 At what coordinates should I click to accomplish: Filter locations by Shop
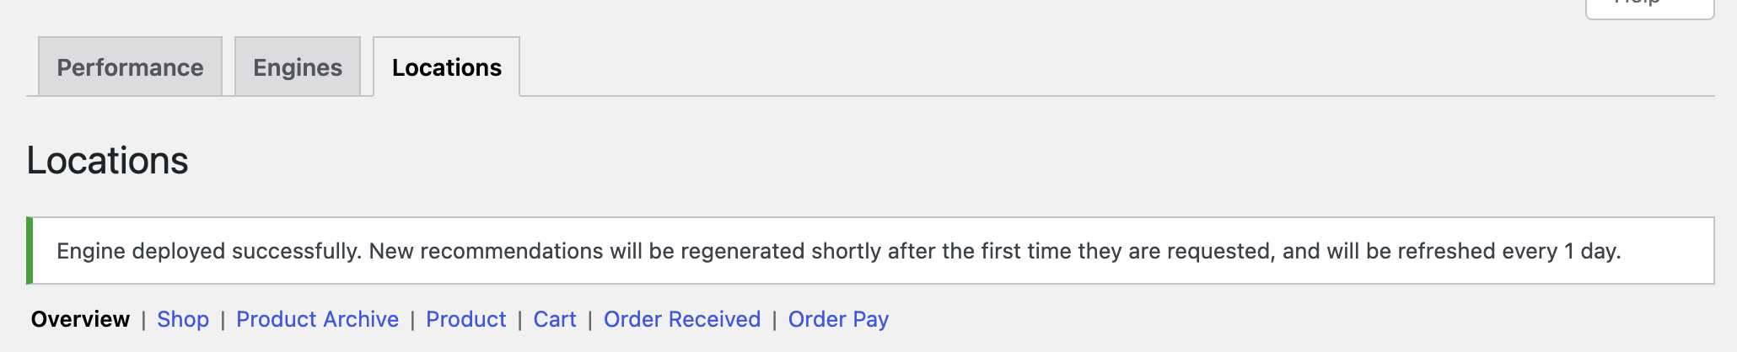click(183, 319)
